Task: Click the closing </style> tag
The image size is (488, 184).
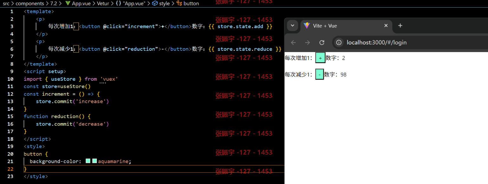Action: point(36,176)
